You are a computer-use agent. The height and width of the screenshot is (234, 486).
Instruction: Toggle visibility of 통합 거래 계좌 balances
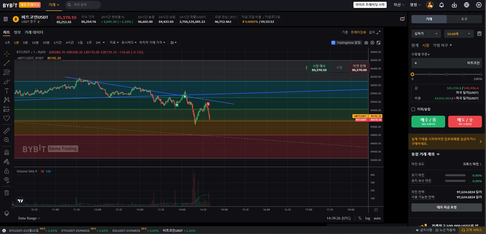pyautogui.click(x=438, y=154)
